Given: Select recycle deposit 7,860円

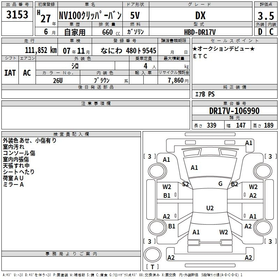Looking at the screenshot, I should [x=178, y=81].
